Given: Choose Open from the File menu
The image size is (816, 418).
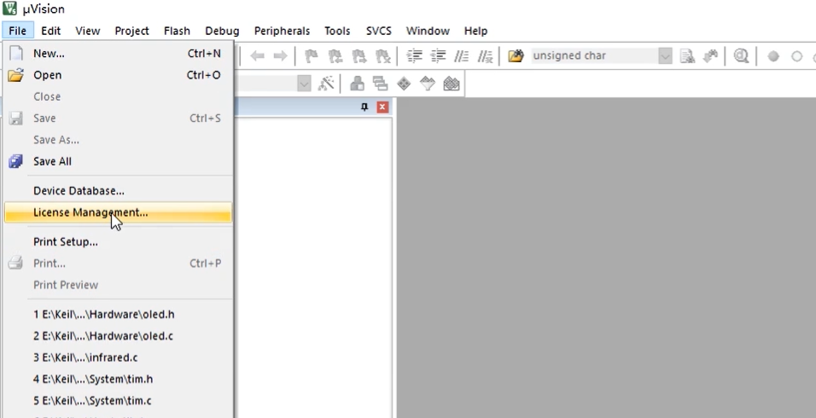Looking at the screenshot, I should [x=118, y=75].
